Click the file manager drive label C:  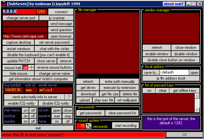(x=77, y=76)
